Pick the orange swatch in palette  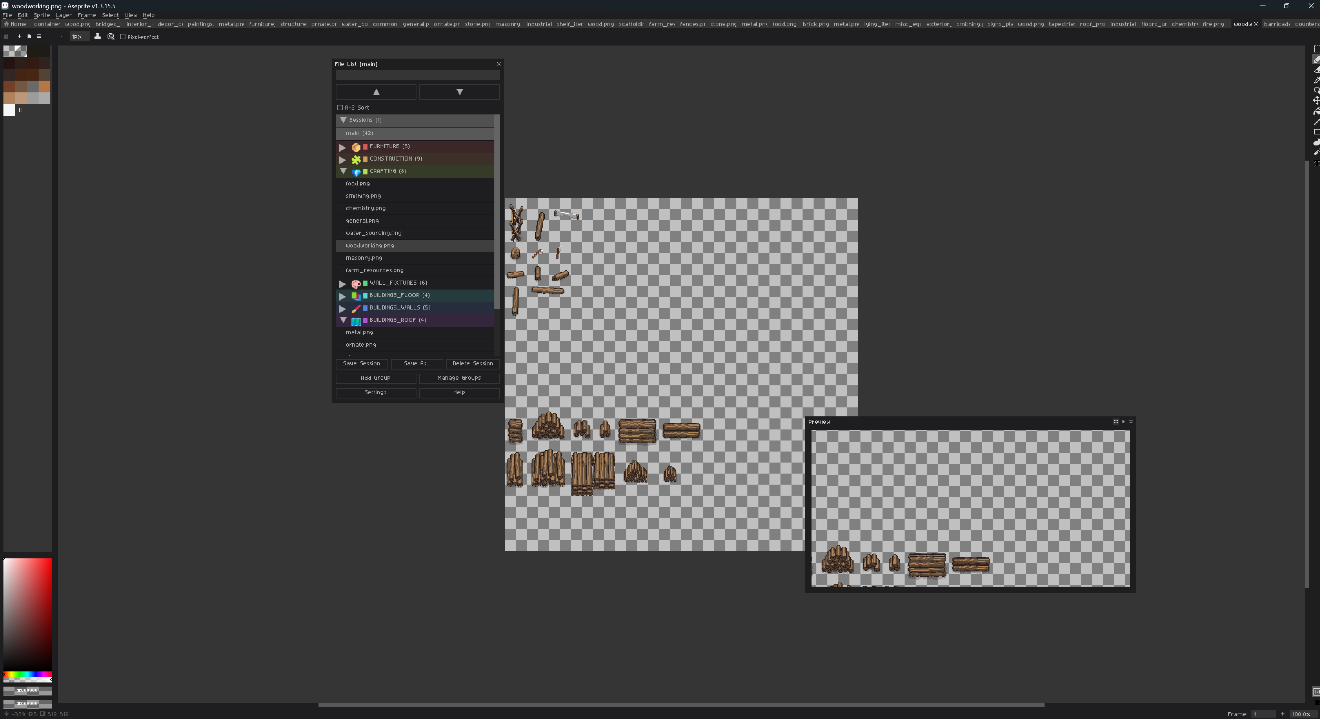(x=44, y=86)
